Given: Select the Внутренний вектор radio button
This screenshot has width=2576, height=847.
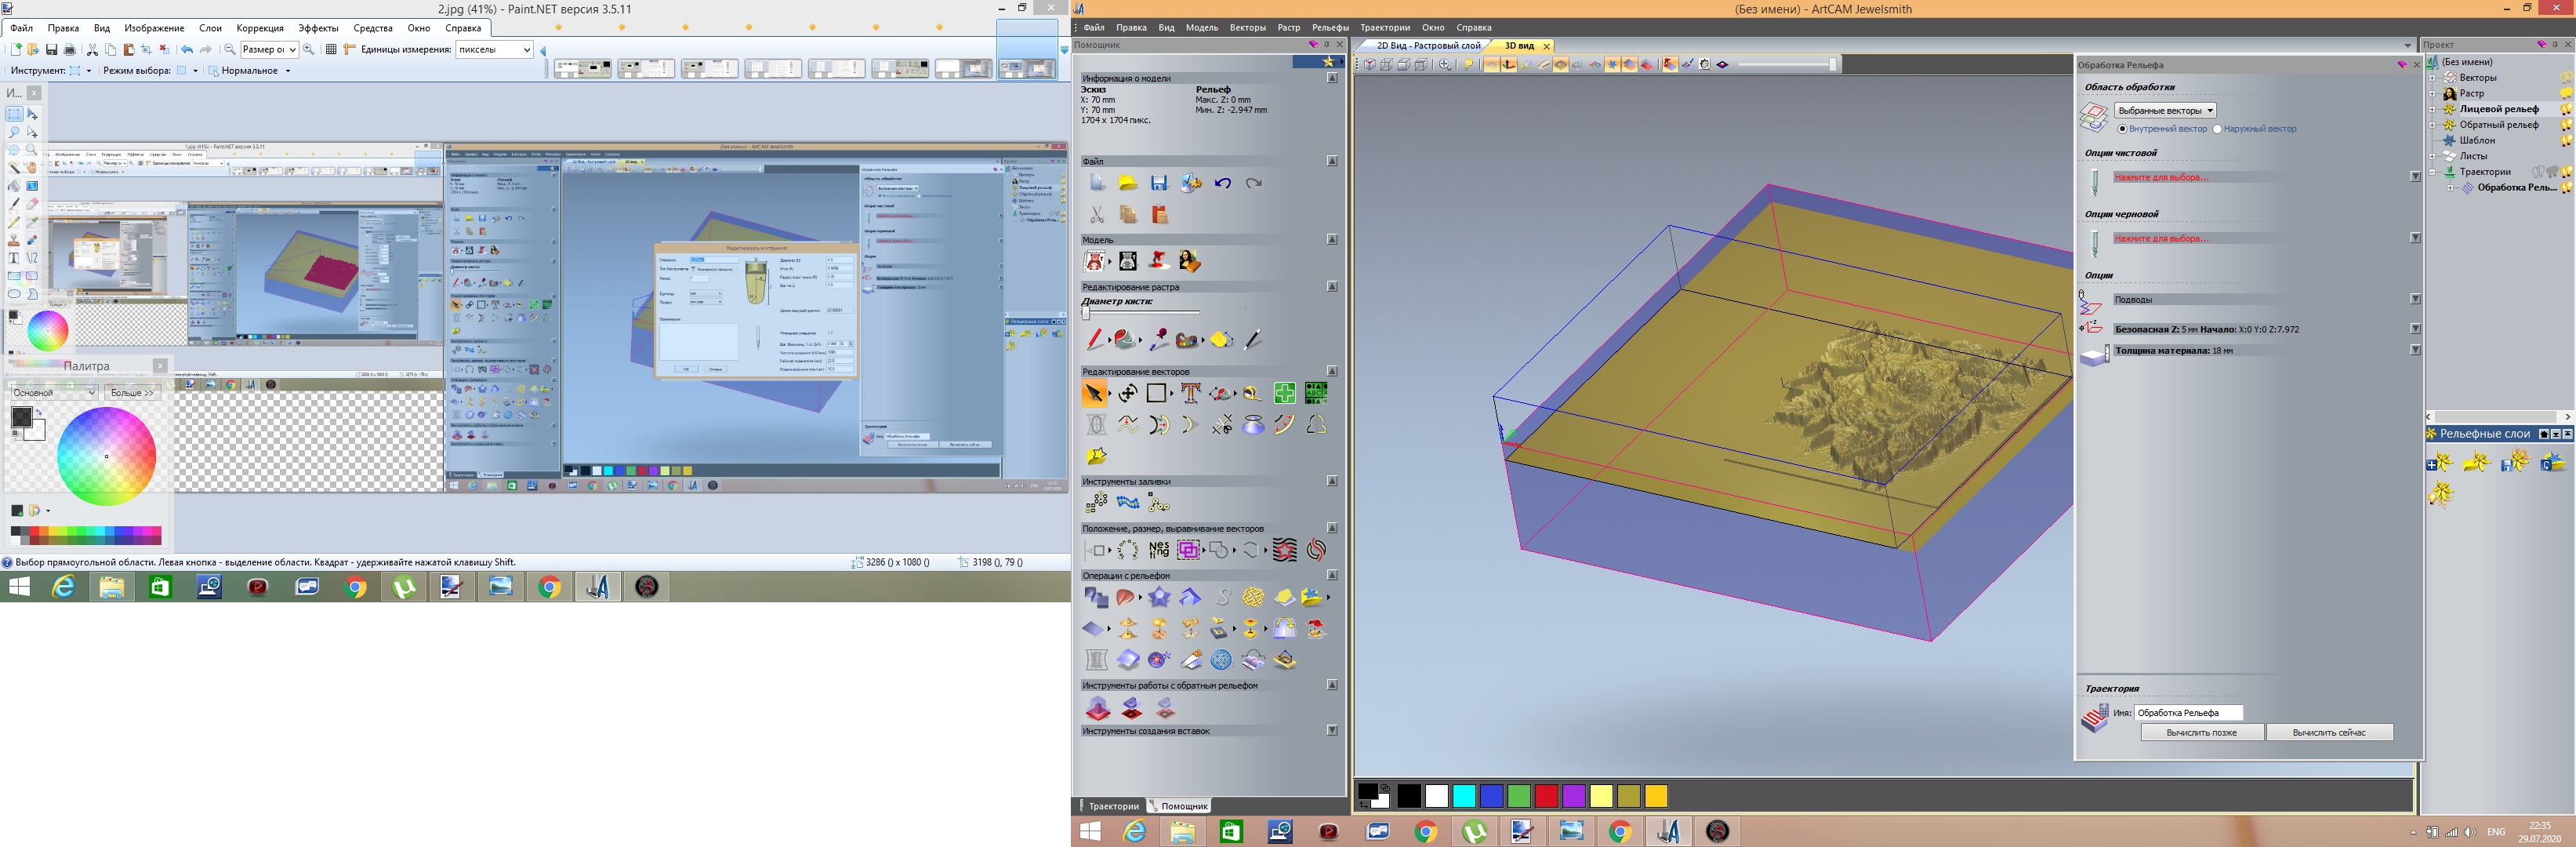Looking at the screenshot, I should coord(2122,129).
